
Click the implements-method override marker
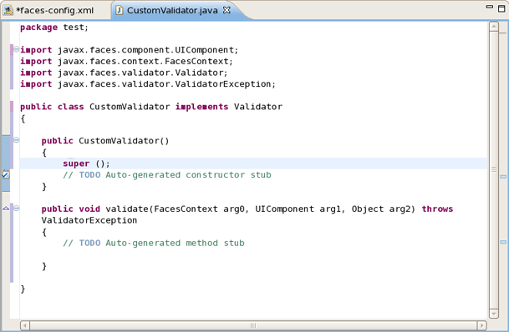coord(6,209)
